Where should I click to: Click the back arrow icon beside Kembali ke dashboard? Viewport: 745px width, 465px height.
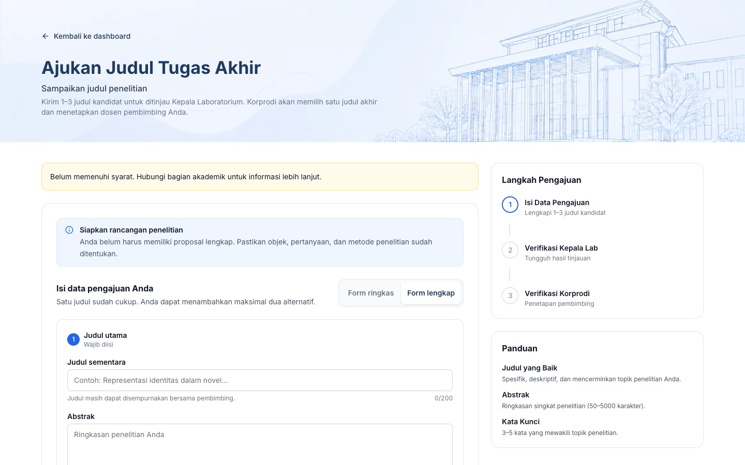coord(46,36)
